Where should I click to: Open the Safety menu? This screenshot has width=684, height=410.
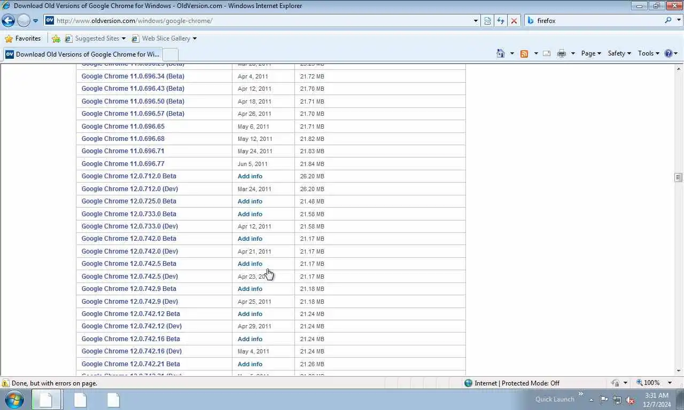(x=619, y=53)
